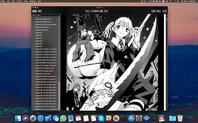The image size is (198, 123).
Task: Zoom out of the manga page
Action: (158, 11)
